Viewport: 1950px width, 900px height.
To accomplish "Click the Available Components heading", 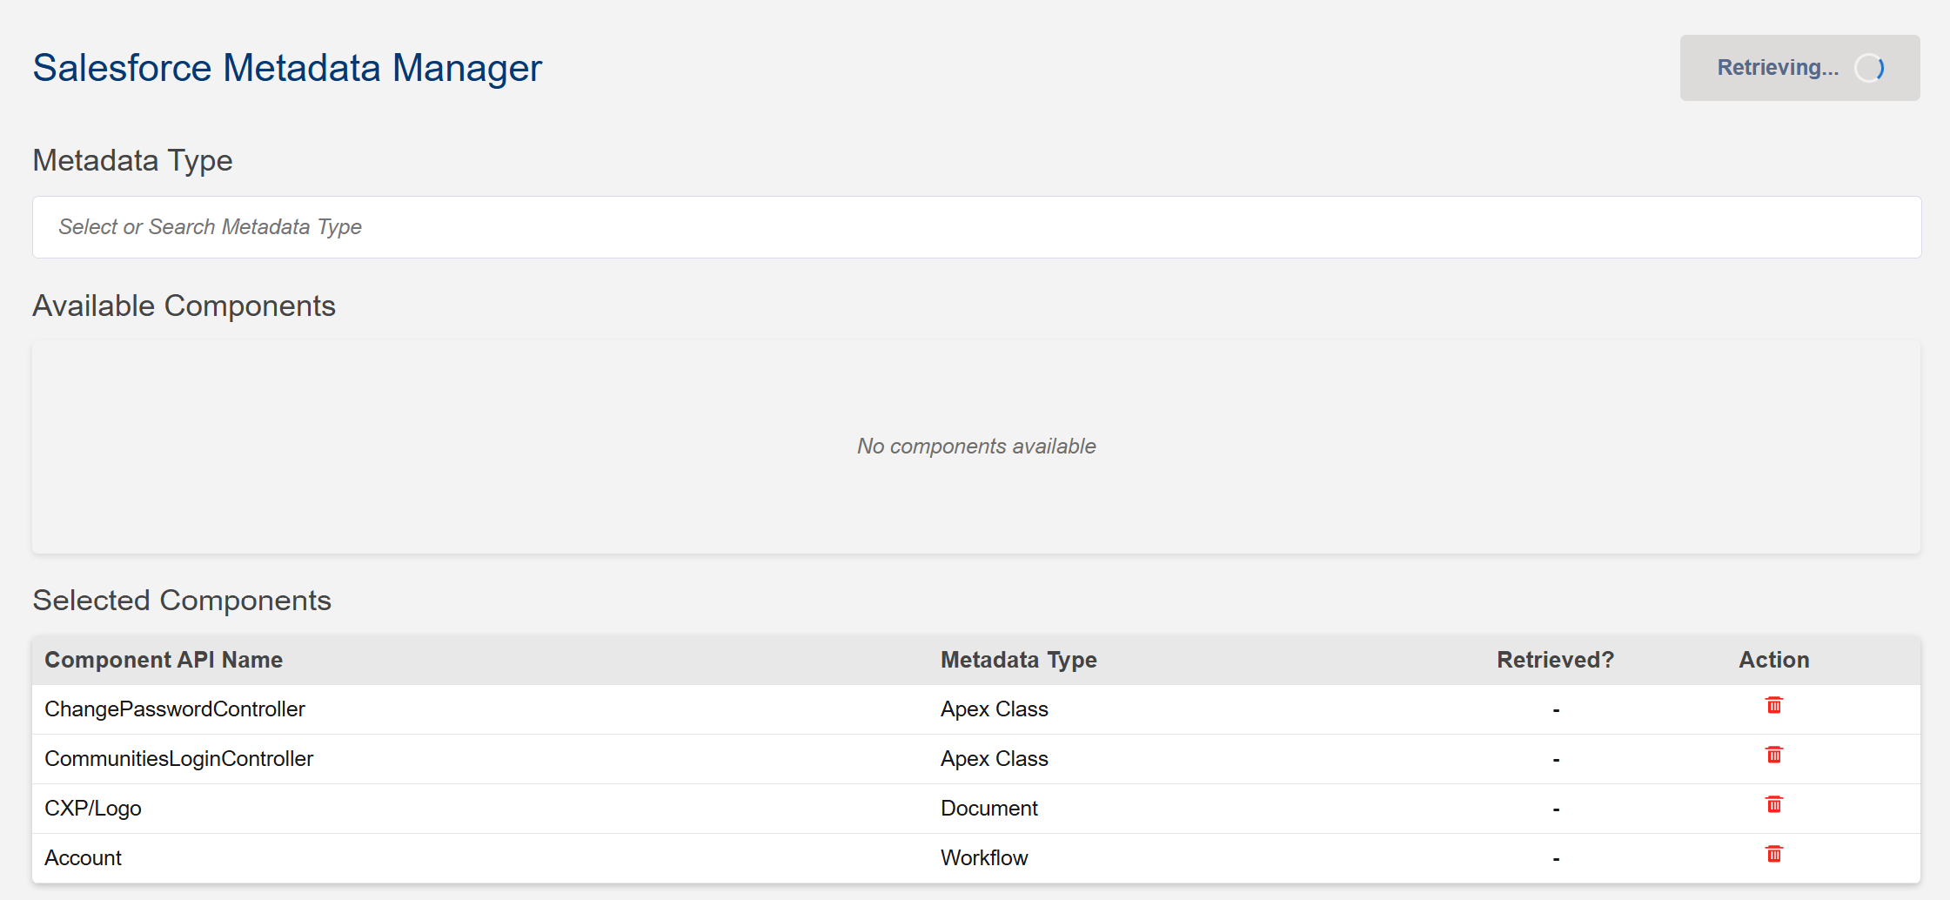I will pyautogui.click(x=184, y=306).
